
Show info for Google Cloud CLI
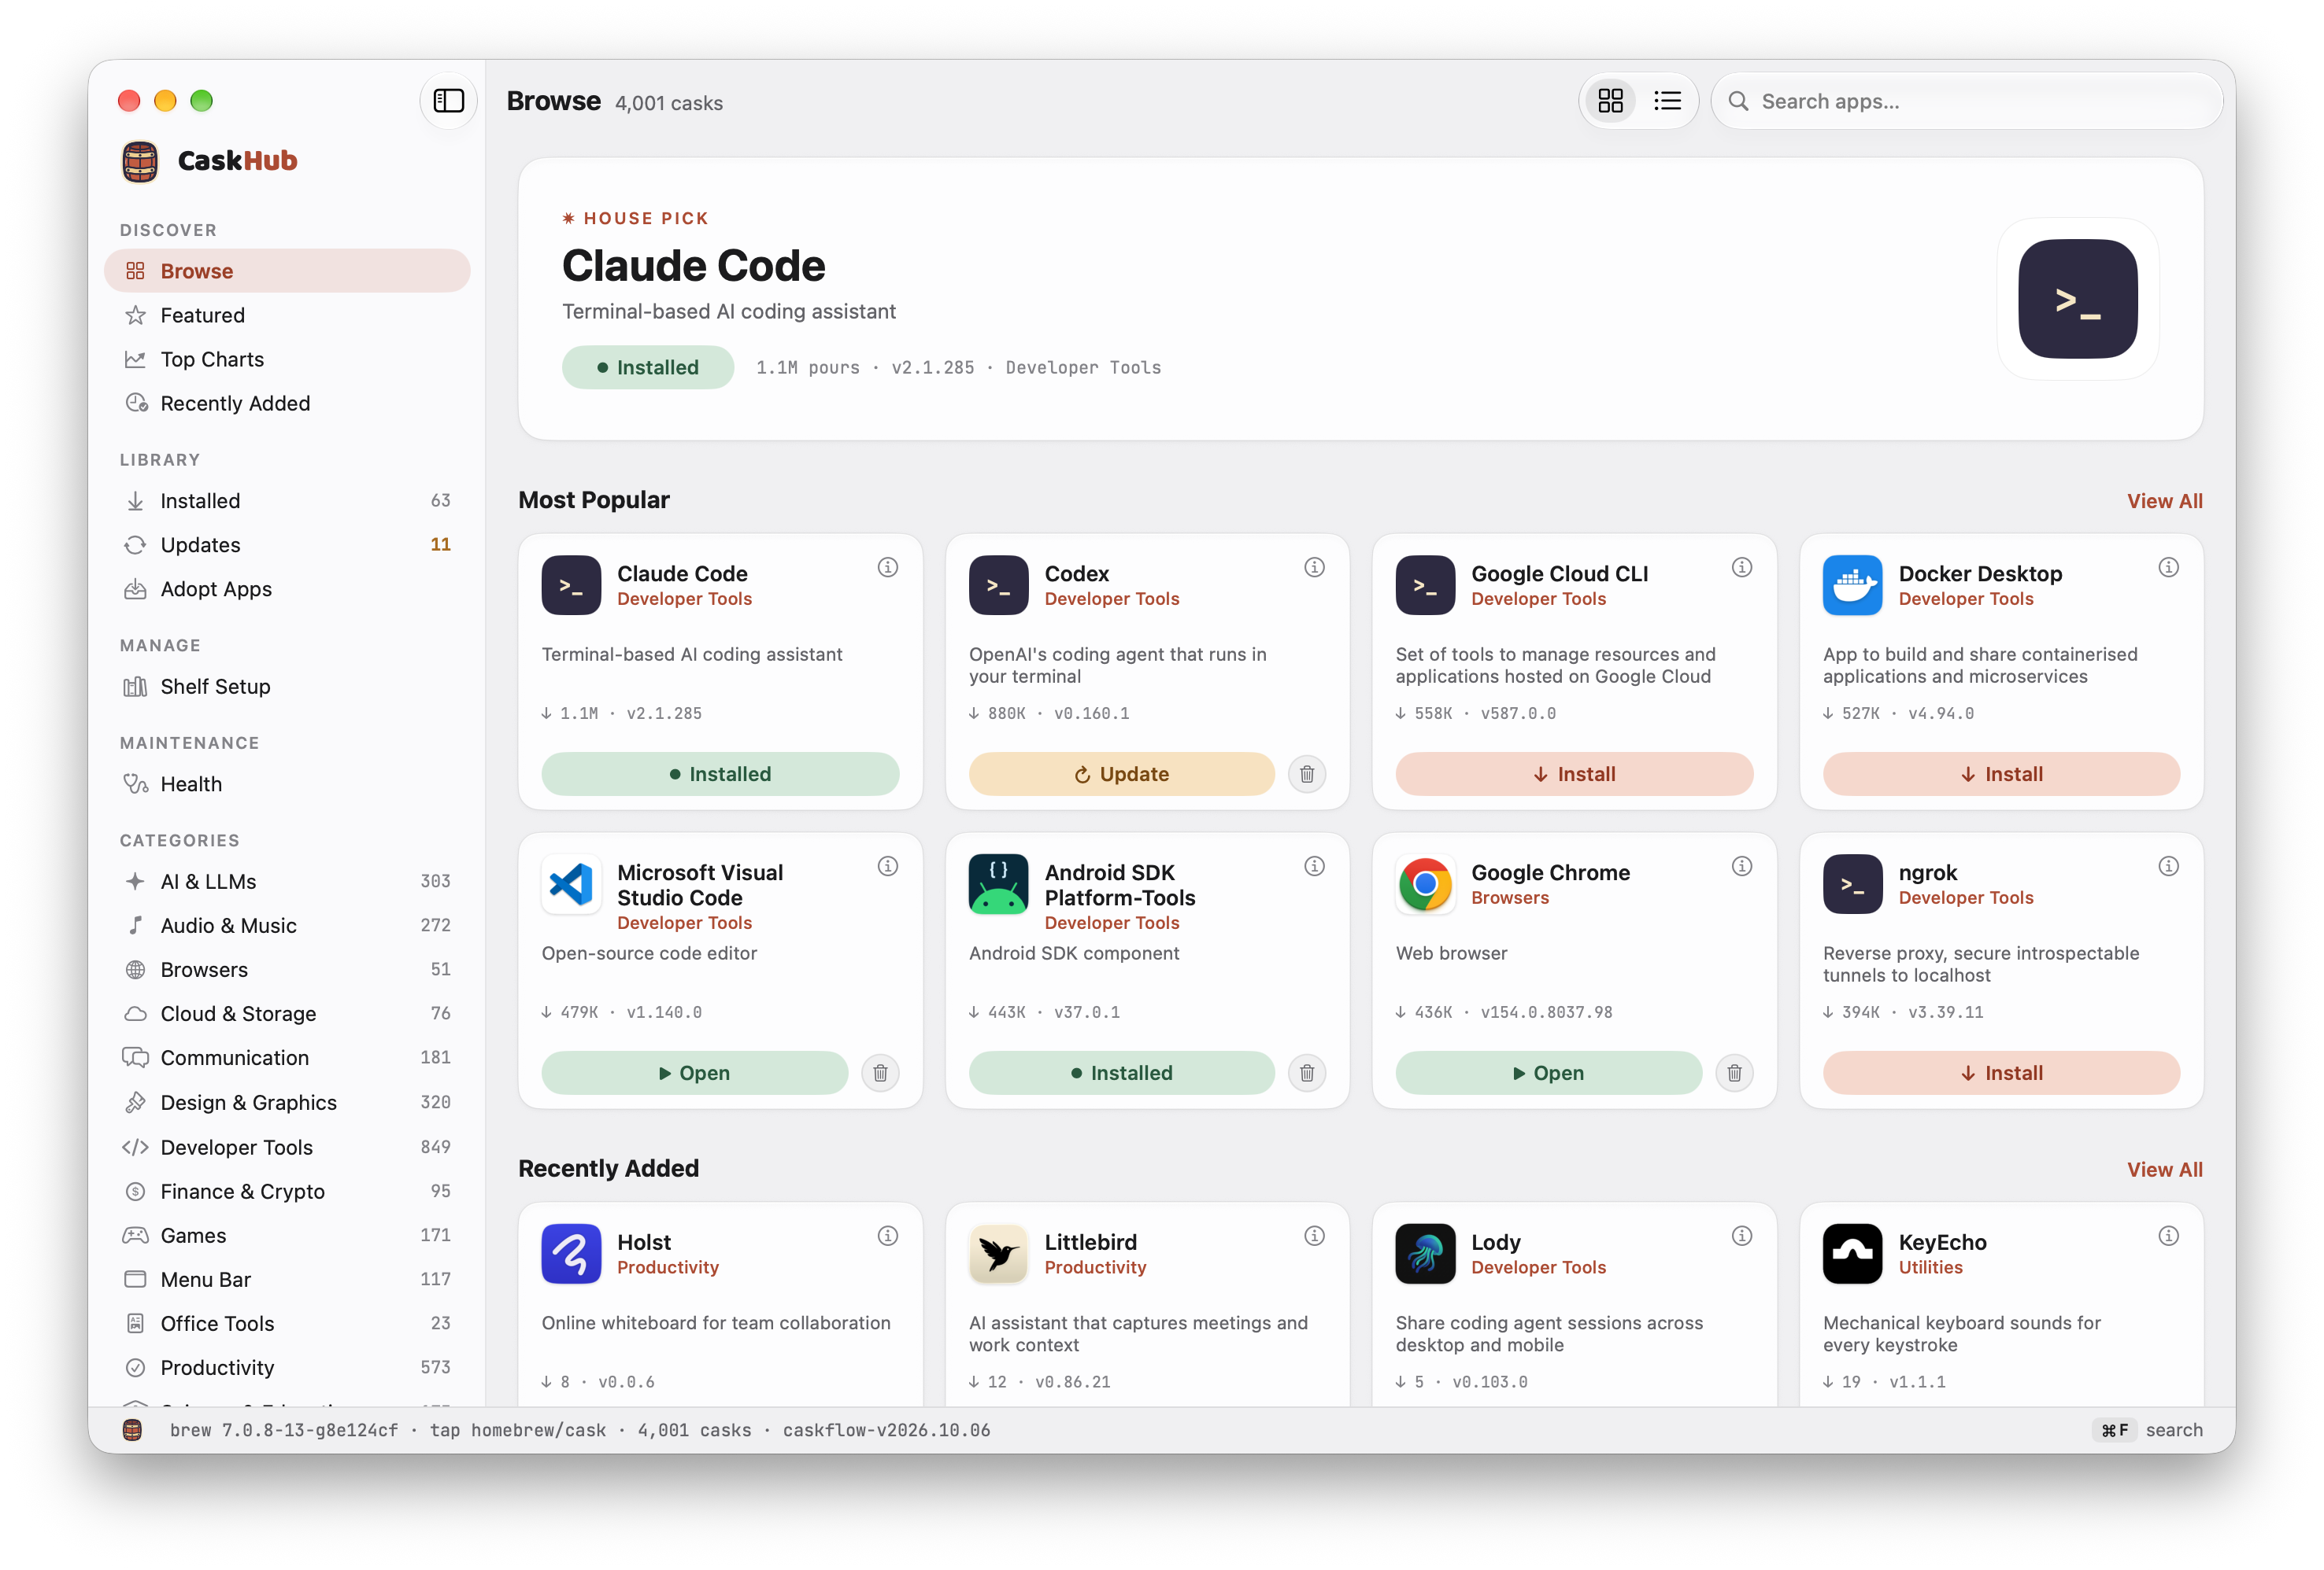pyautogui.click(x=1741, y=568)
